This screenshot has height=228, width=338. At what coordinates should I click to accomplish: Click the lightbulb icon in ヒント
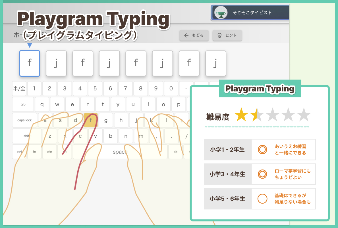click(219, 35)
